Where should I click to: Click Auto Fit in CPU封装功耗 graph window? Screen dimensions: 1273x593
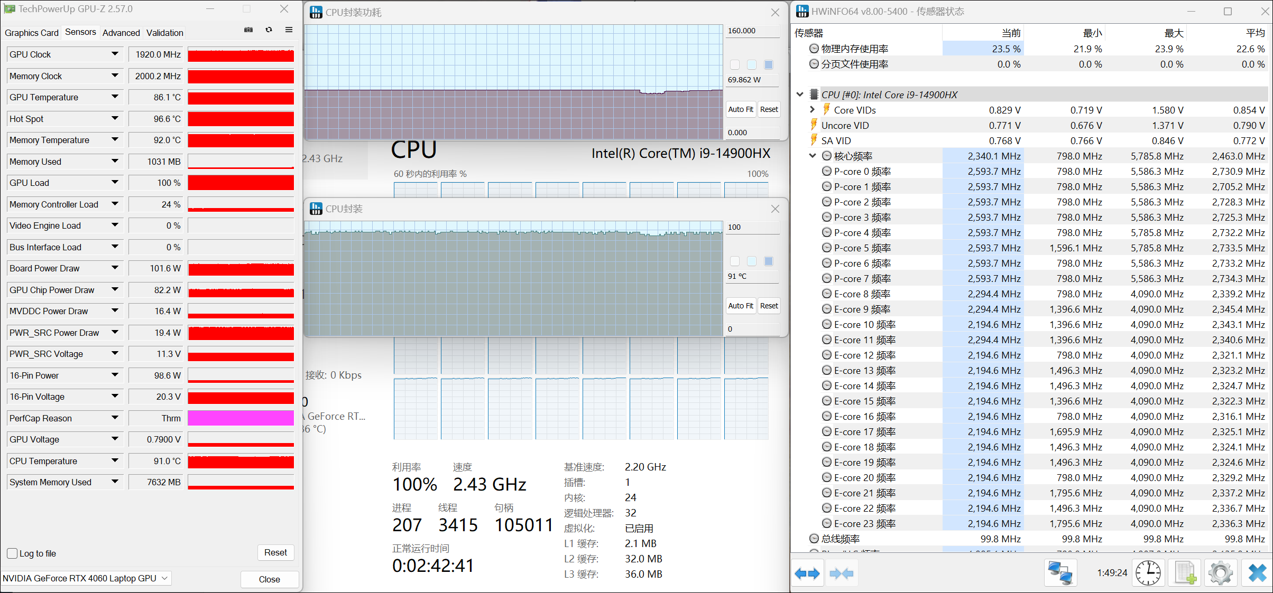(x=740, y=109)
